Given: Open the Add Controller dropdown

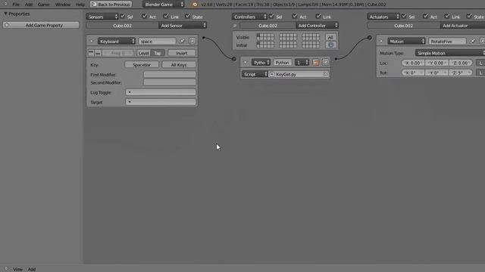Looking at the screenshot, I should (x=317, y=26).
